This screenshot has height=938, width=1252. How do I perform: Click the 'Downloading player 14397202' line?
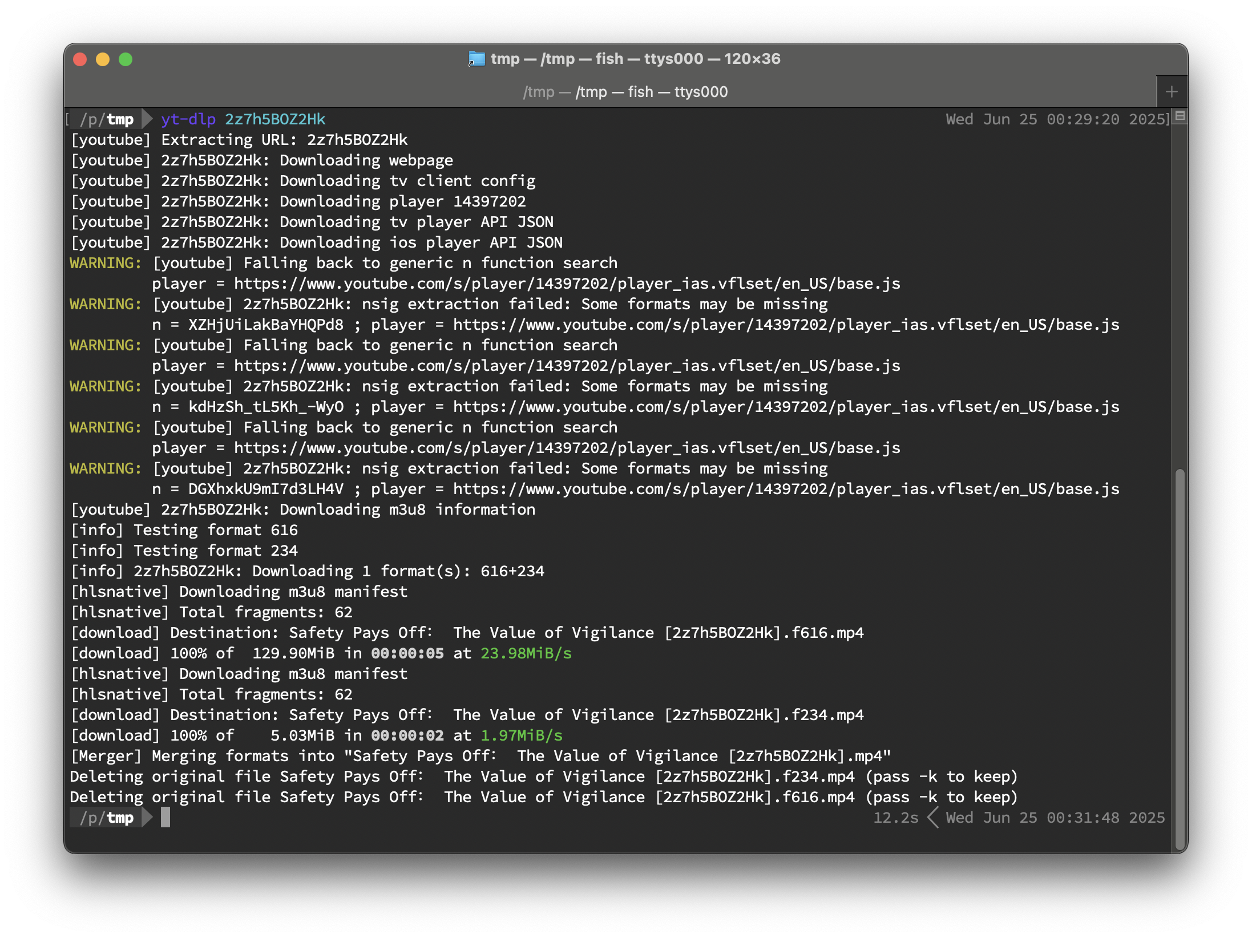[x=298, y=201]
